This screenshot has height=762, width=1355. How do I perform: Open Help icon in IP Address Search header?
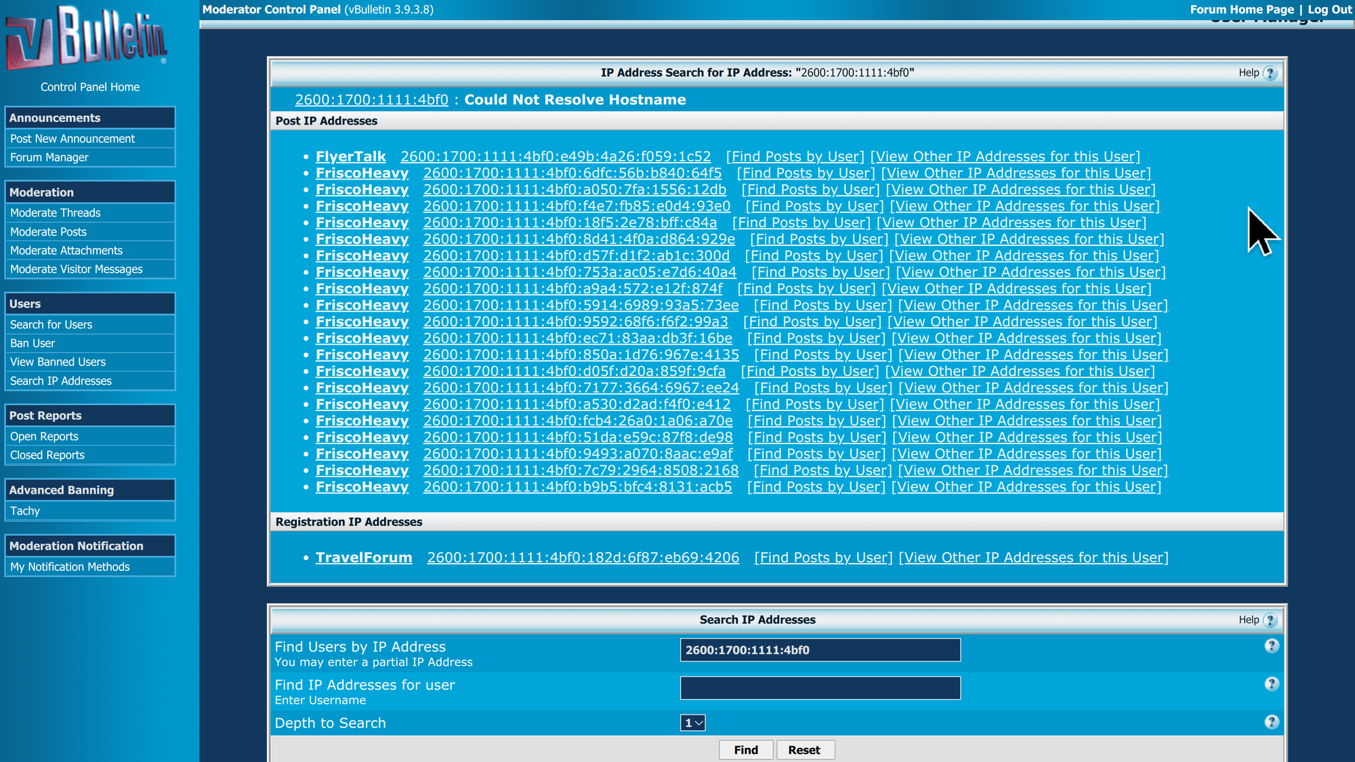point(1270,73)
